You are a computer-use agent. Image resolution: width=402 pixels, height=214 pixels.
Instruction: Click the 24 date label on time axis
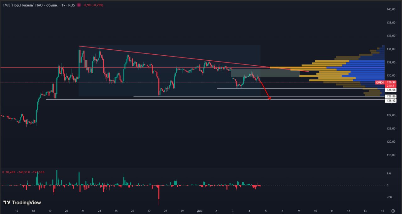point(99,211)
